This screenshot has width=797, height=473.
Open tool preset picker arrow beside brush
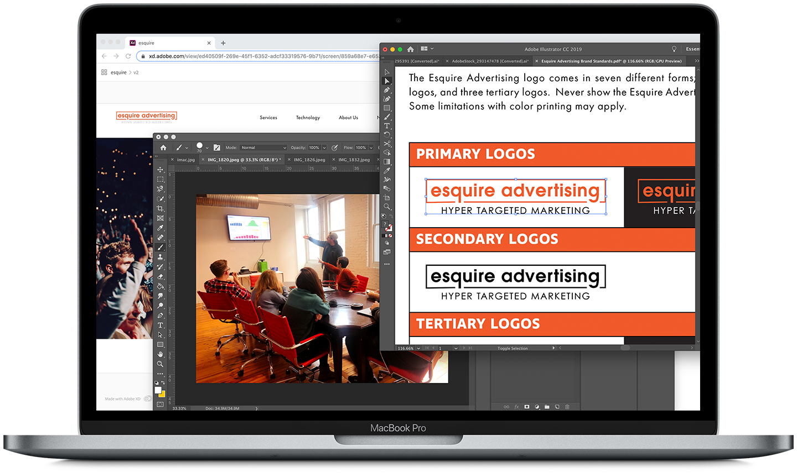click(x=187, y=148)
